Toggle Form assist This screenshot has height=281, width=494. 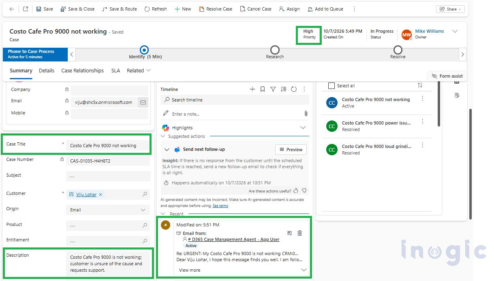coord(447,76)
